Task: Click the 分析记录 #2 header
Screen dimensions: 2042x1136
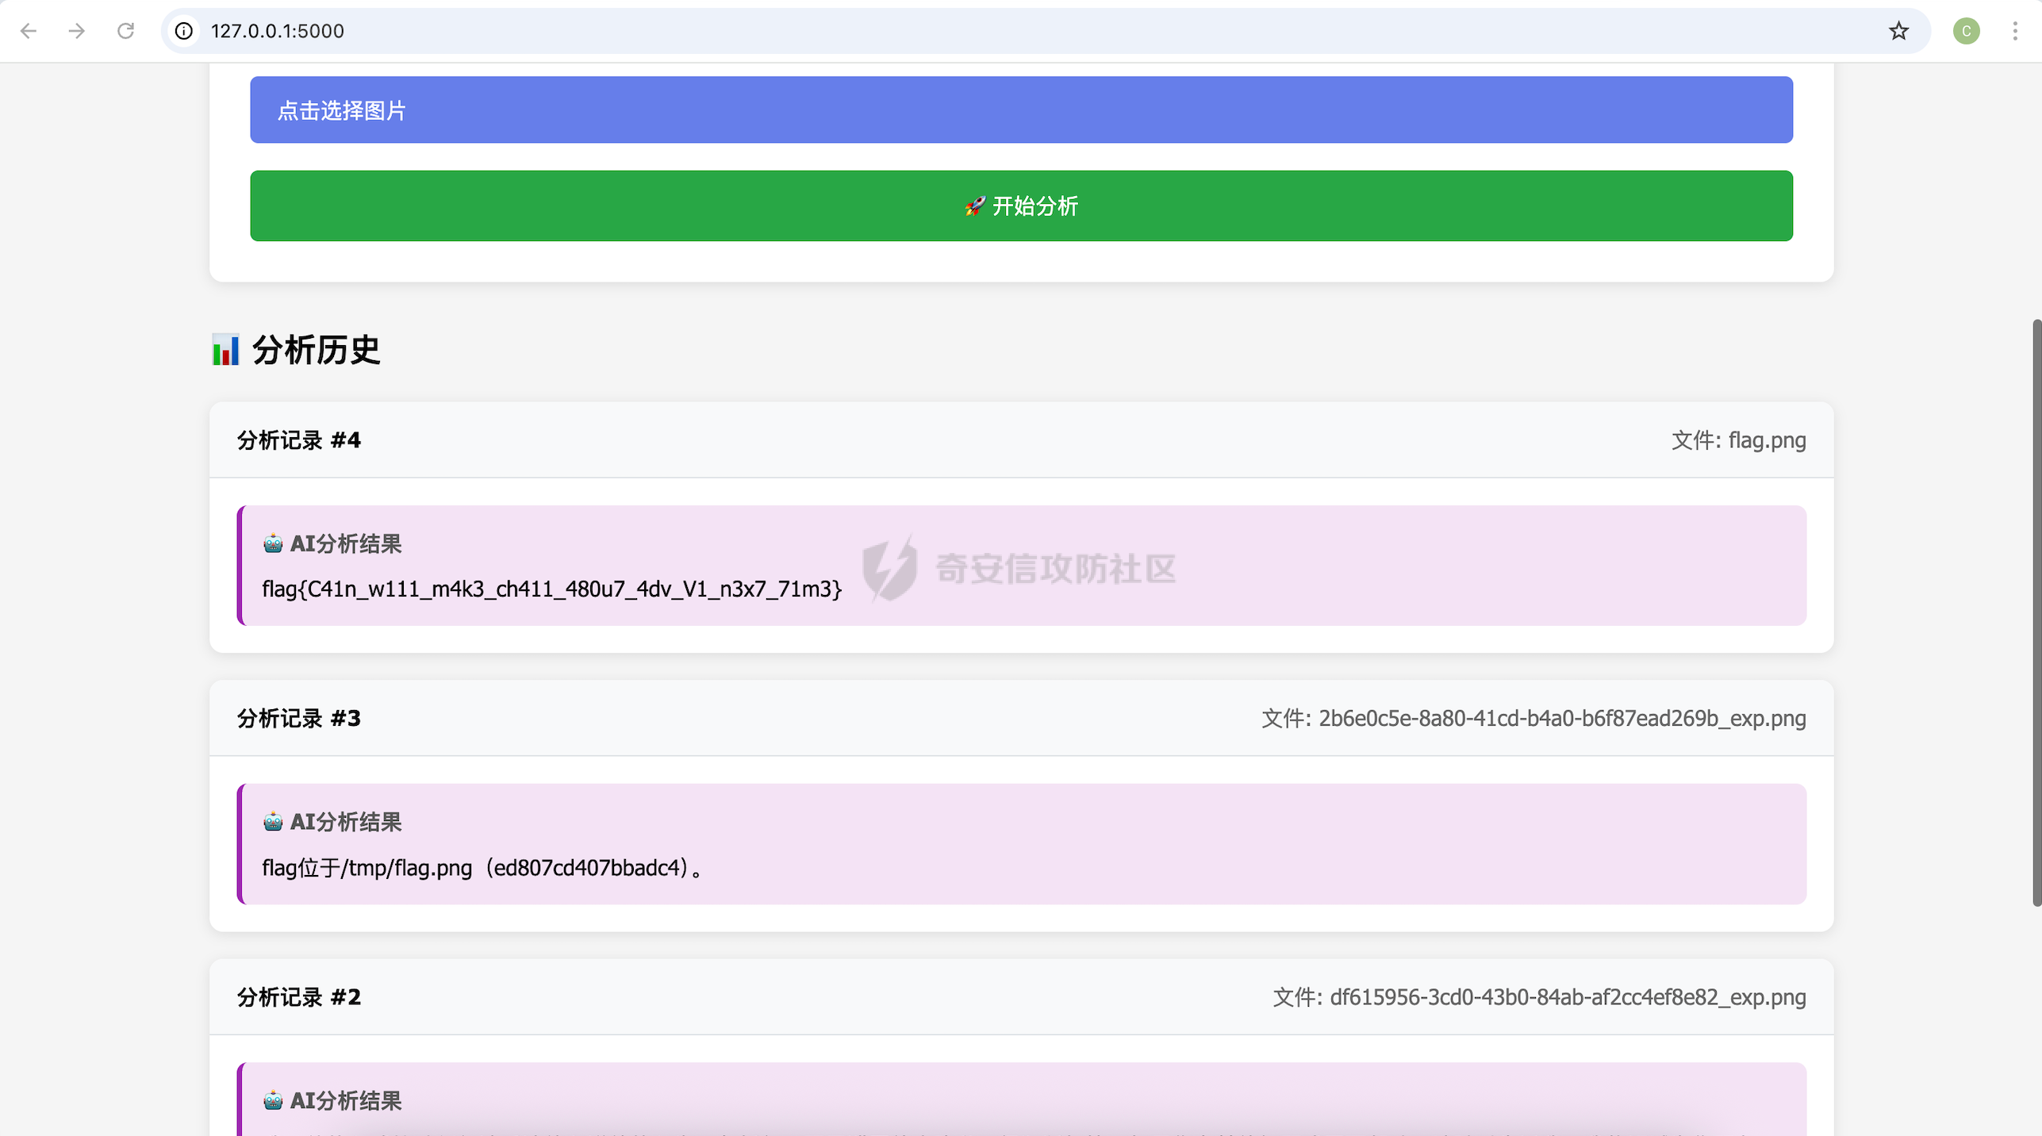Action: (x=299, y=997)
